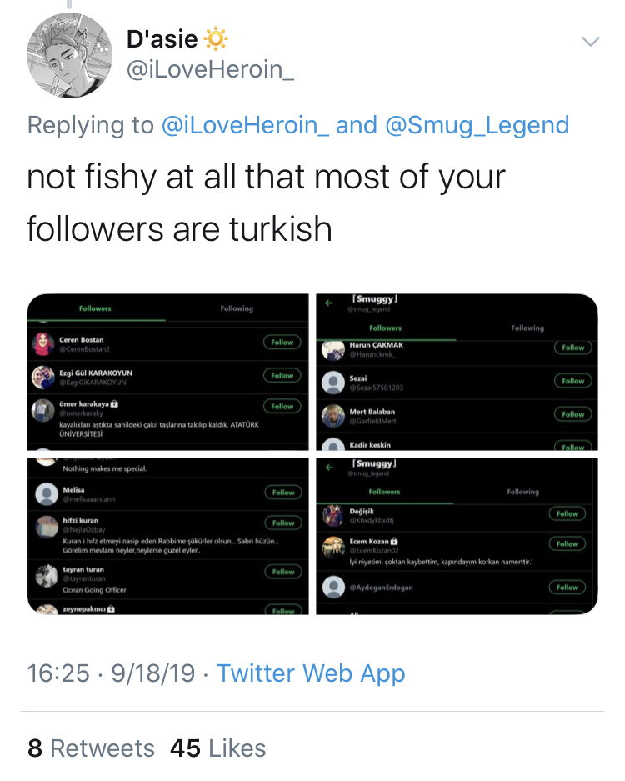
Task: Open @iLoveHeroin_ mention in reply line
Action: point(244,125)
